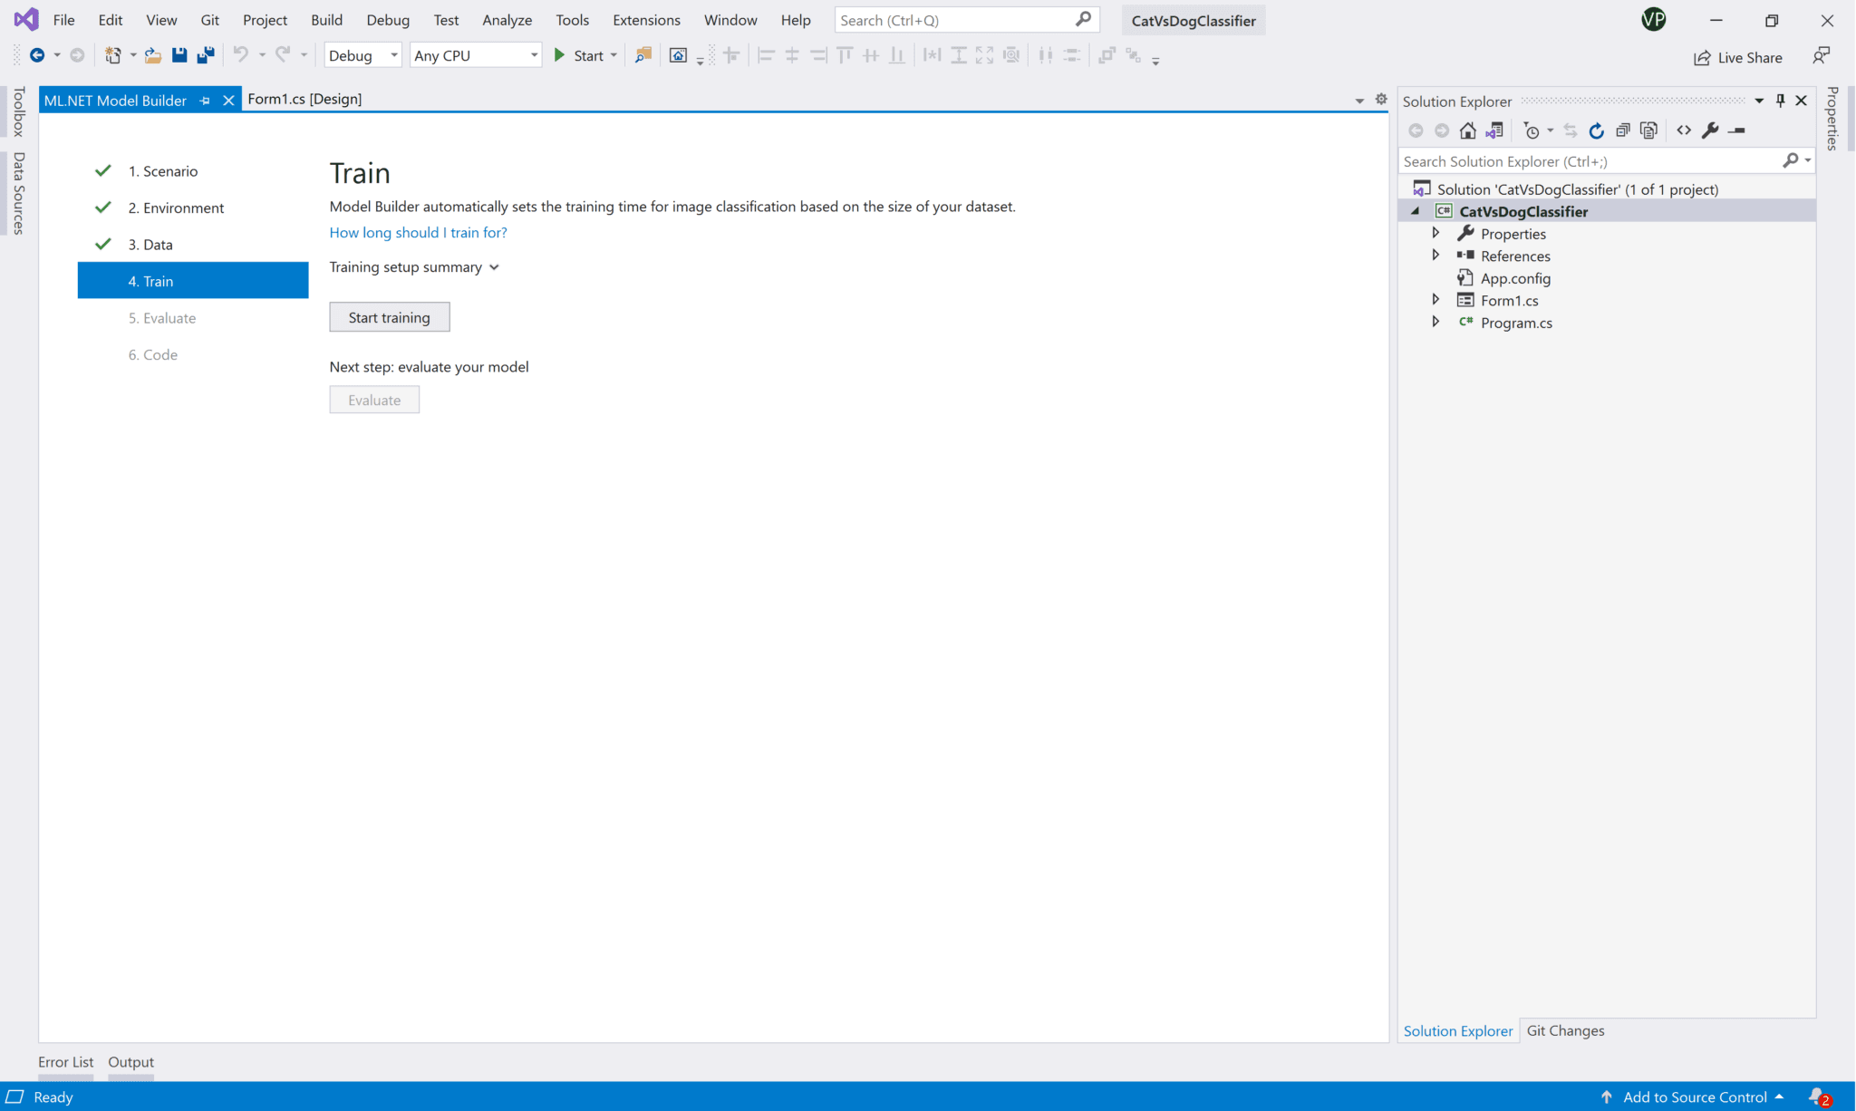This screenshot has height=1111, width=1856.
Task: Click the Navigate Backward arrow icon
Action: (x=37, y=55)
